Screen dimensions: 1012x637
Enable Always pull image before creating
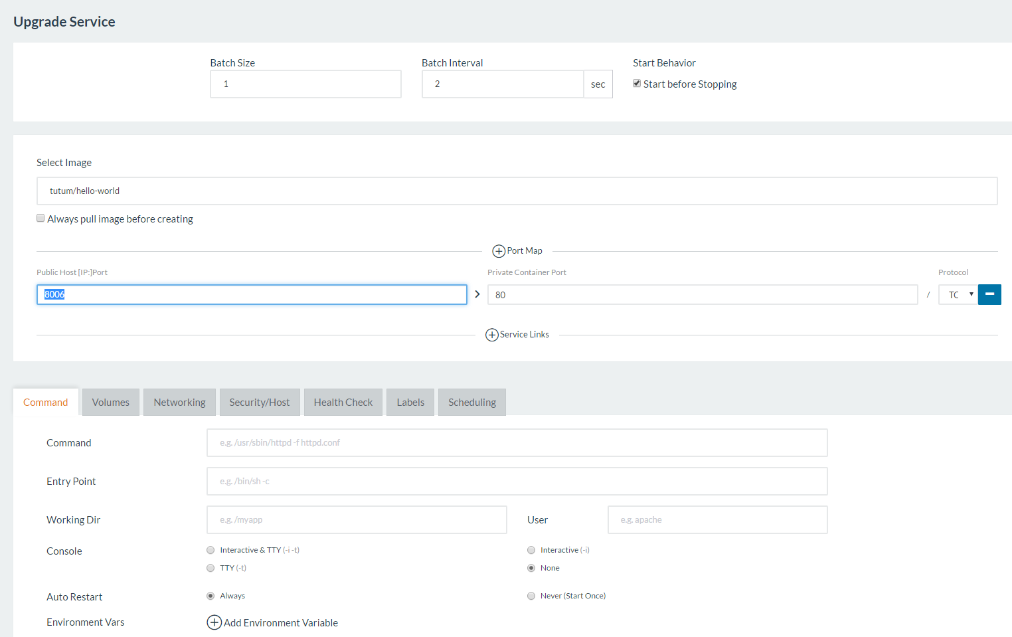41,219
